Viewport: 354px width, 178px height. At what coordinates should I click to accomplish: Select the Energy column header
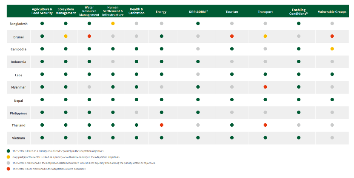click(161, 12)
